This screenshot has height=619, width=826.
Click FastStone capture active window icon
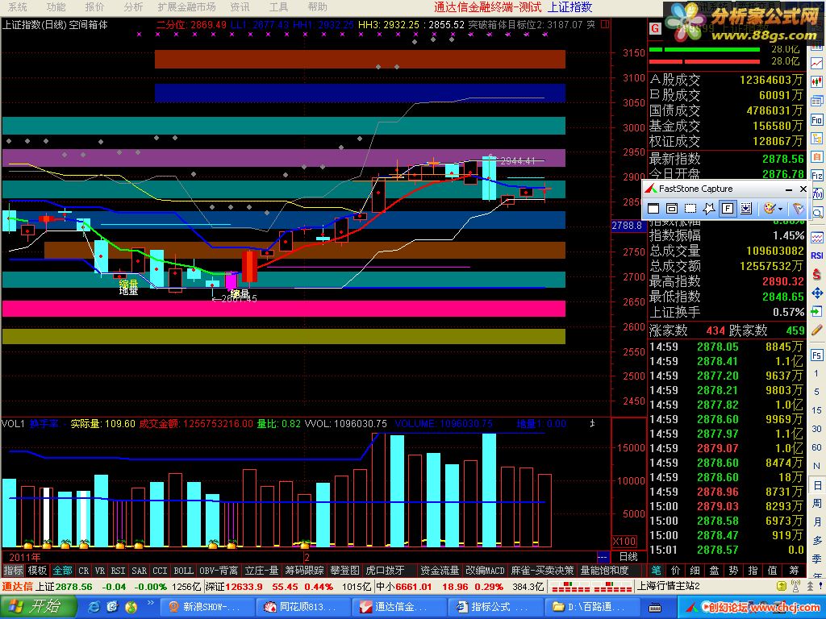[653, 209]
